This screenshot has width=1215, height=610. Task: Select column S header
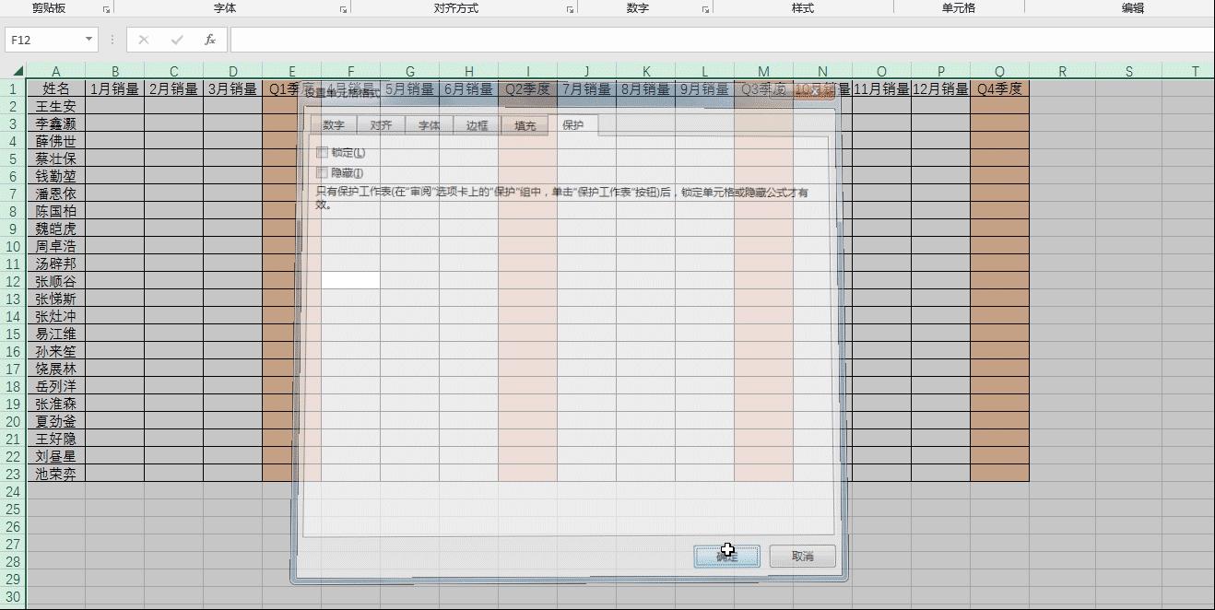[x=1129, y=71]
